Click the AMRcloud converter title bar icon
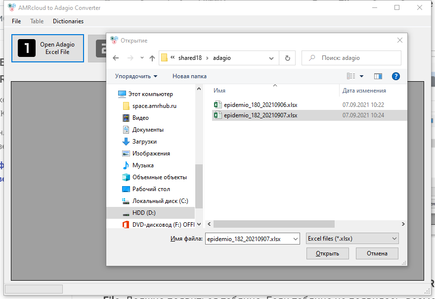Screen dimensions: 435x299 pos(12,7)
